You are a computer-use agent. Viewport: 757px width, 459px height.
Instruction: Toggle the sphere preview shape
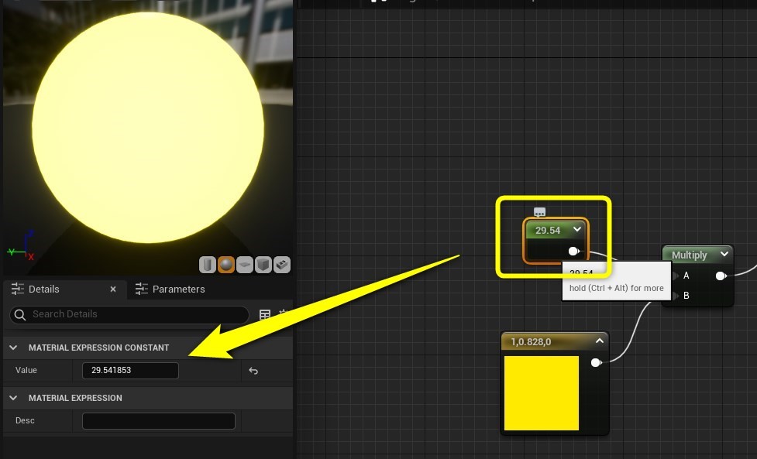(226, 264)
